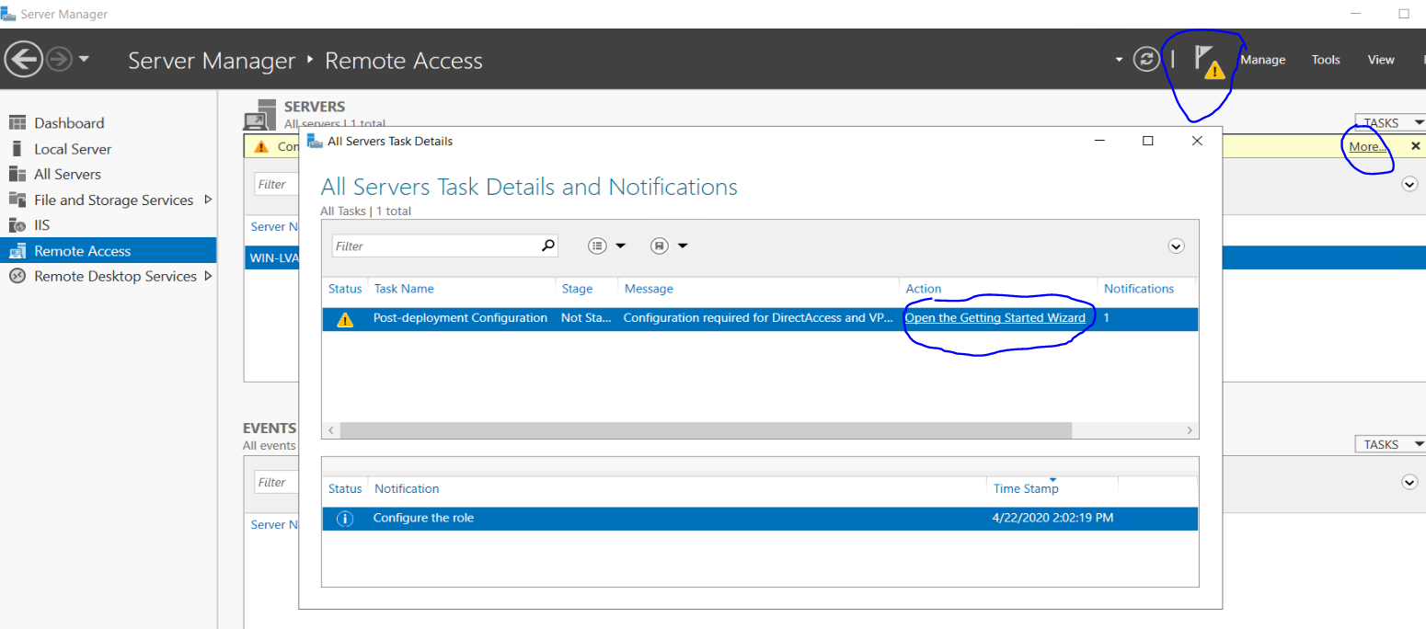This screenshot has width=1426, height=629.
Task: Click the warning icon in the task row
Action: [x=345, y=320]
